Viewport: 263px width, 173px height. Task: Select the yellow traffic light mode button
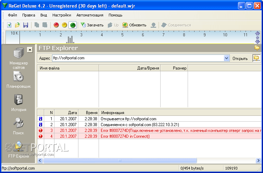(64, 25)
